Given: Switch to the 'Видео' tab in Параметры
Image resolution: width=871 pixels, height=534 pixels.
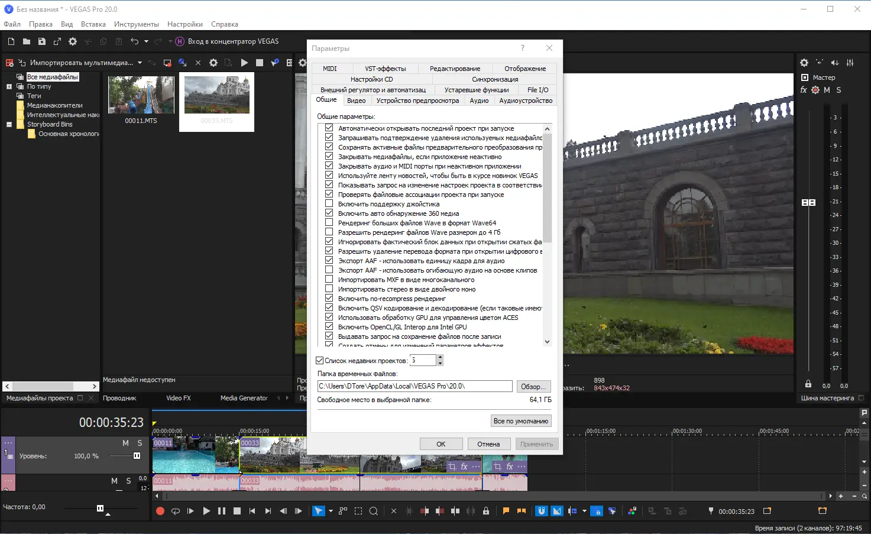Looking at the screenshot, I should tap(356, 101).
